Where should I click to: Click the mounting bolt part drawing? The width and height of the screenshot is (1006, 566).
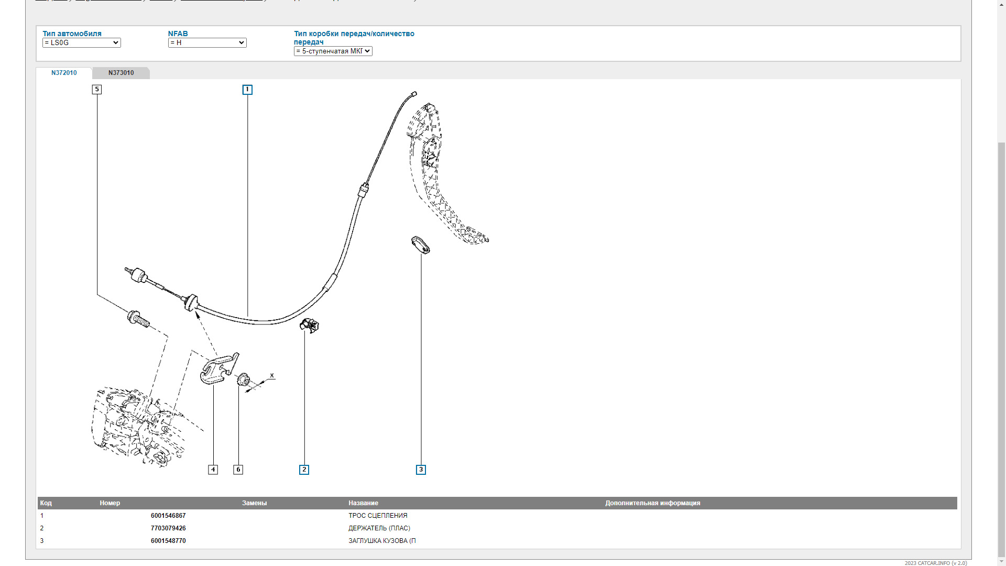pyautogui.click(x=138, y=319)
